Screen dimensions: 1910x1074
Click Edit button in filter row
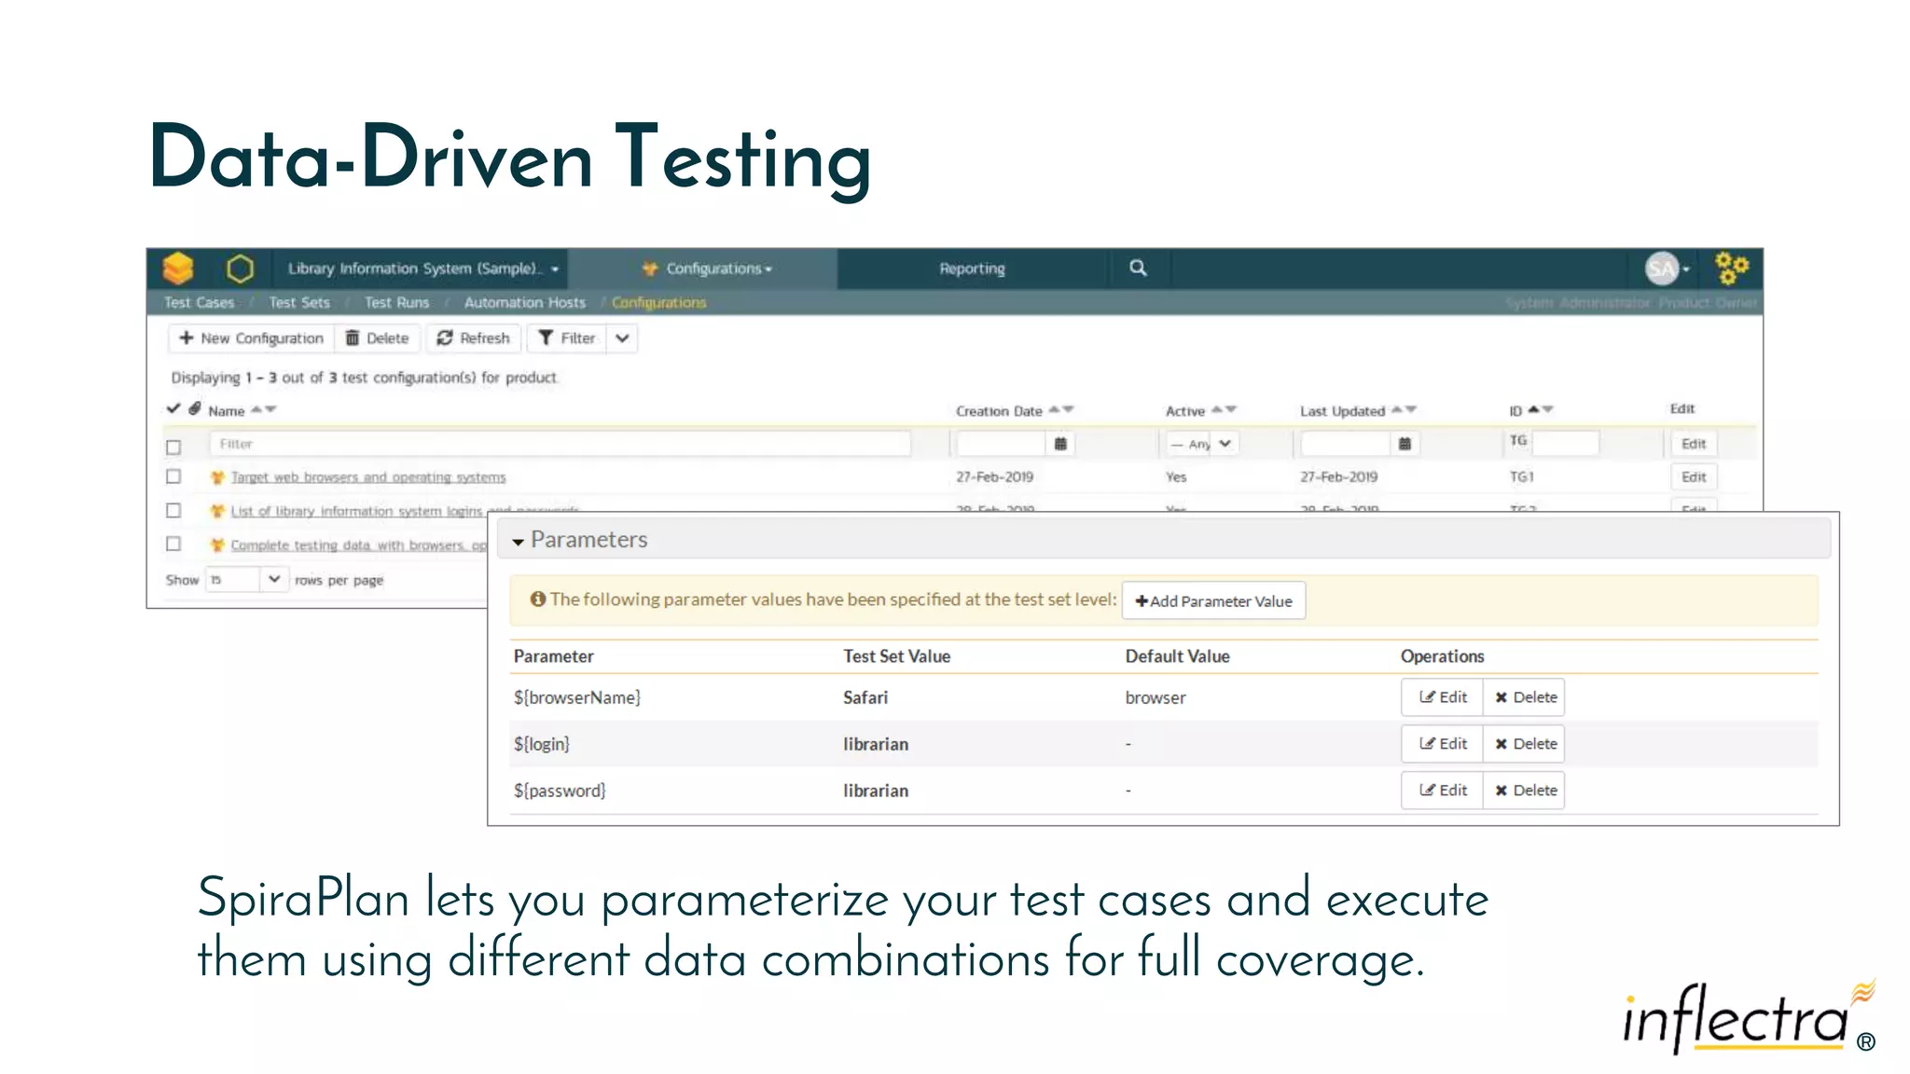click(1694, 444)
